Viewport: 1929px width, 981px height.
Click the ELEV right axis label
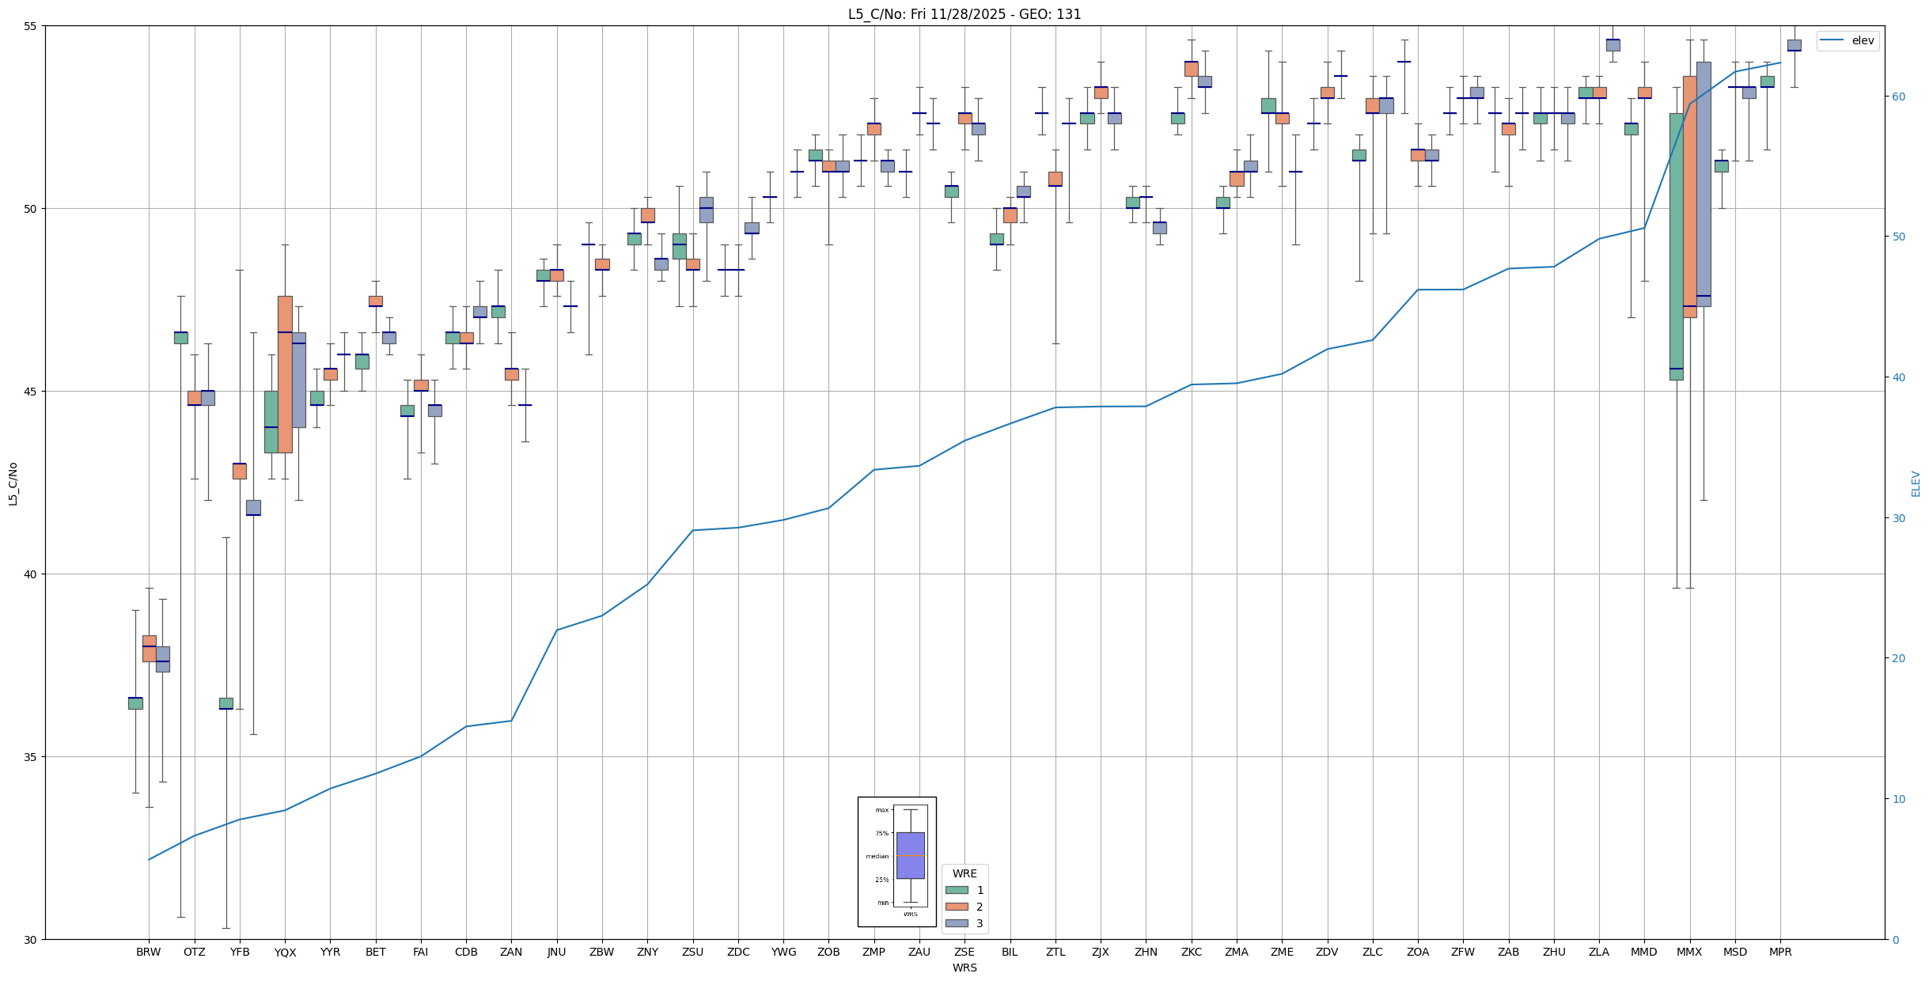1916,483
